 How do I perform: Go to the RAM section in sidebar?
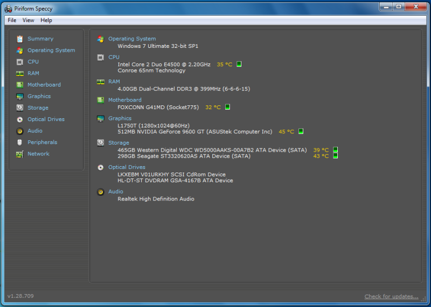coord(33,74)
